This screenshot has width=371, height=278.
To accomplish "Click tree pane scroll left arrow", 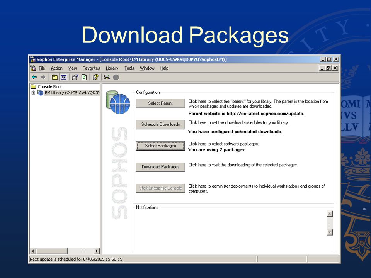I will coord(33,251).
